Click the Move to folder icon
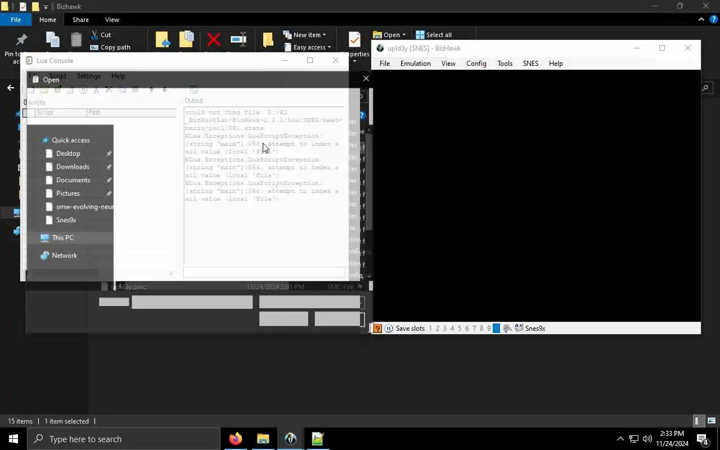720x450 pixels. [x=163, y=40]
